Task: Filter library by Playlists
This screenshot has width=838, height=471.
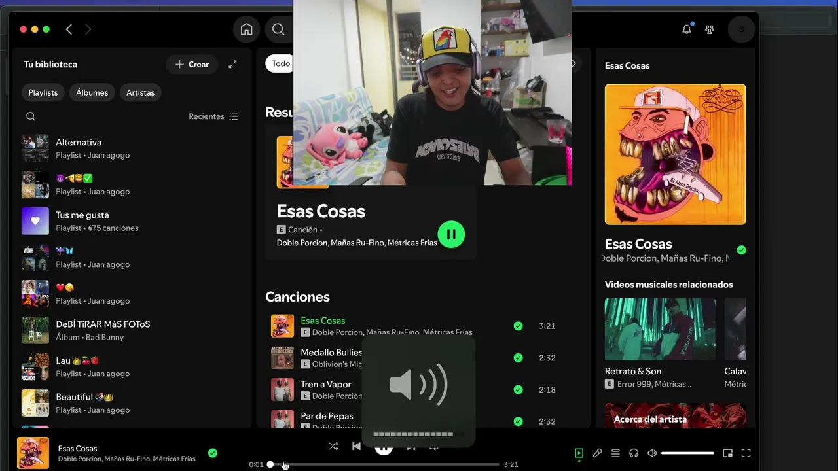Action: 43,92
